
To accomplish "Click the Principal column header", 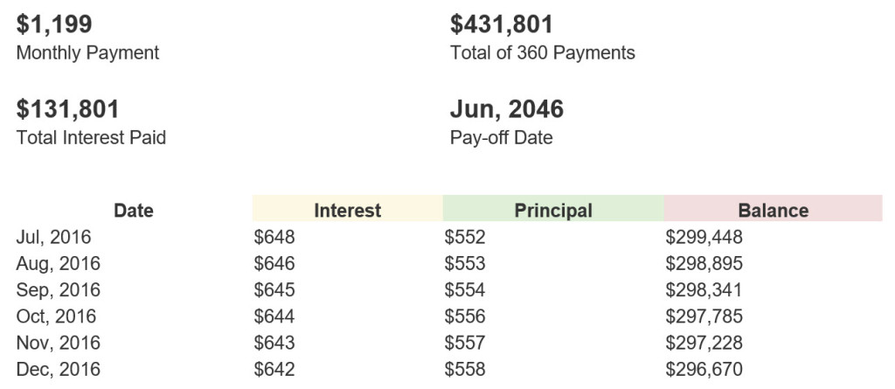I will click(553, 209).
